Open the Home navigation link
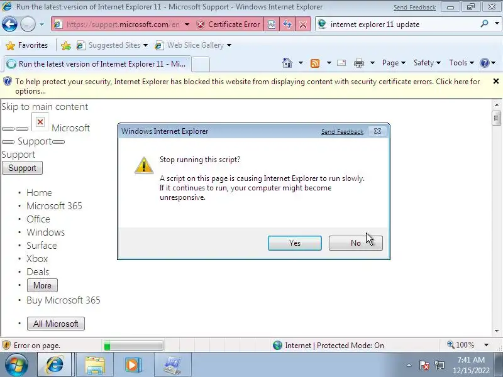This screenshot has width=503, height=377. pos(39,193)
